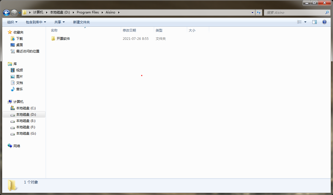Open the view options dropdown arrow
The height and width of the screenshot is (195, 333).
pos(305,22)
